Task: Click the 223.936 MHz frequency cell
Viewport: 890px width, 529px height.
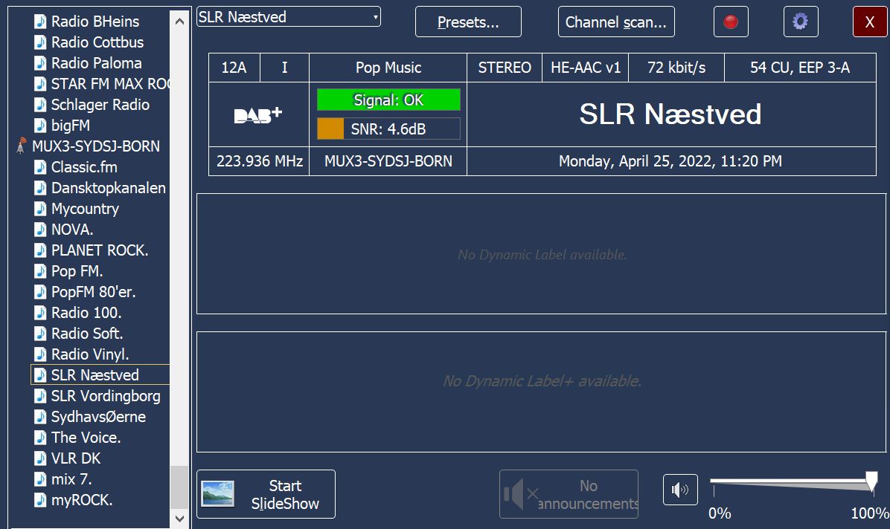Action: coord(260,161)
